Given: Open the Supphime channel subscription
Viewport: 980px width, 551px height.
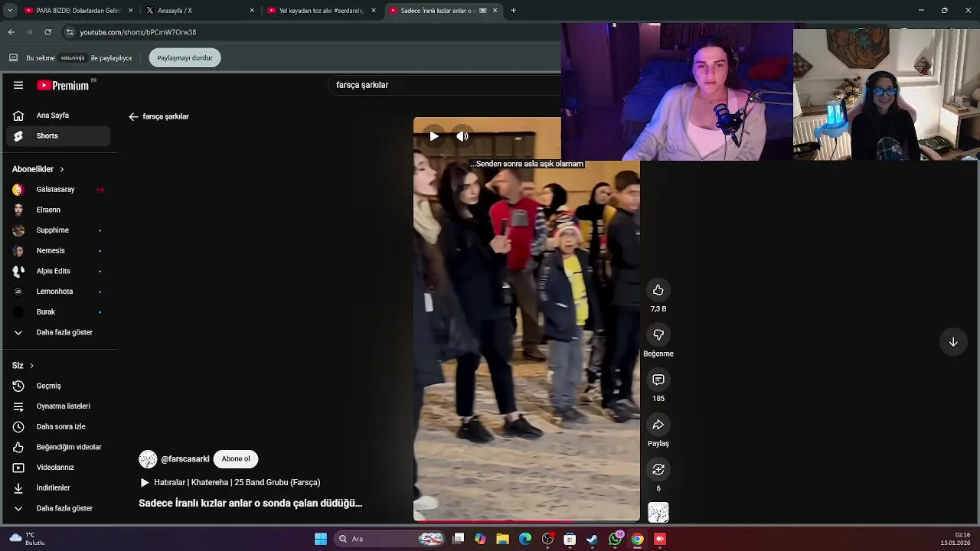Looking at the screenshot, I should coord(58,230).
